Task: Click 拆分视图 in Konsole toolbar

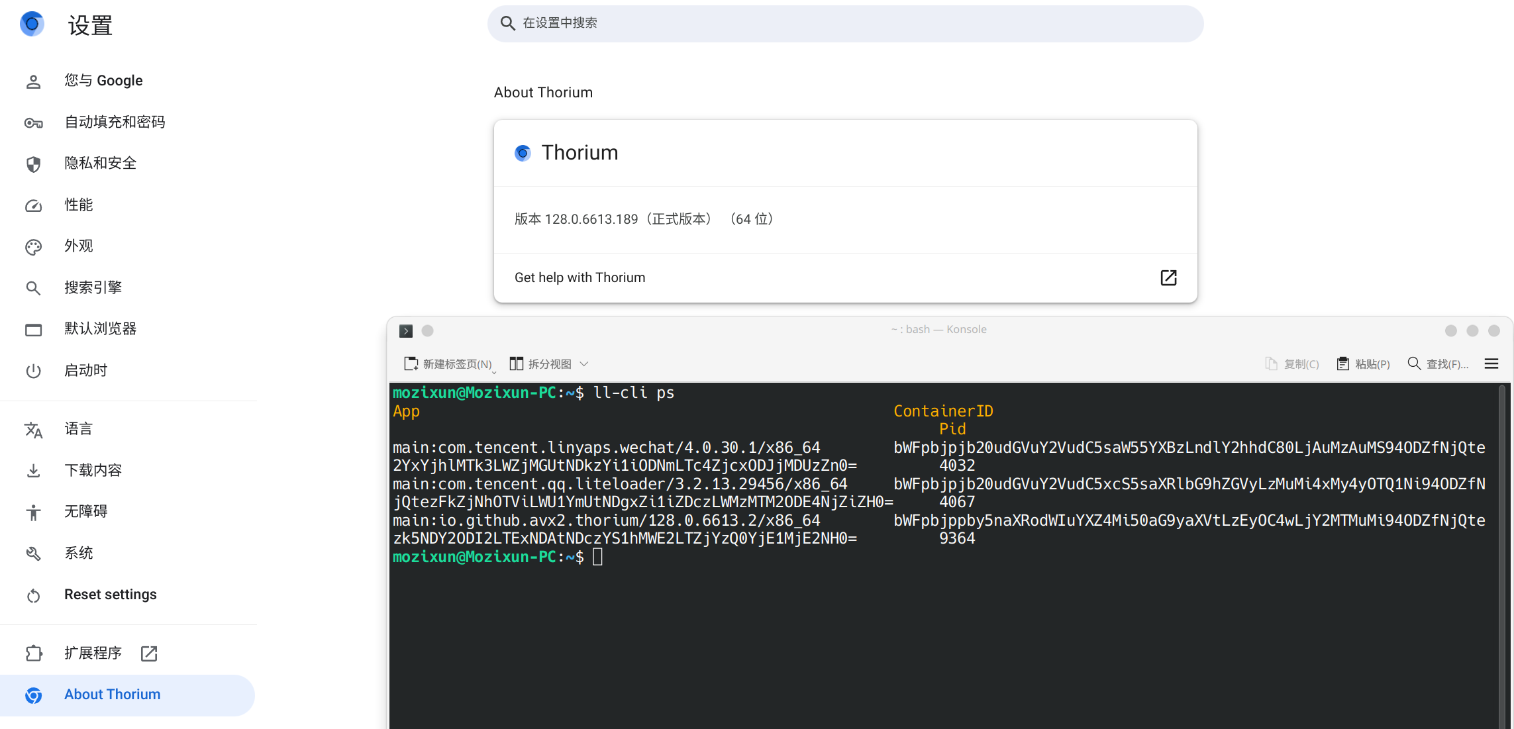Action: coord(540,364)
